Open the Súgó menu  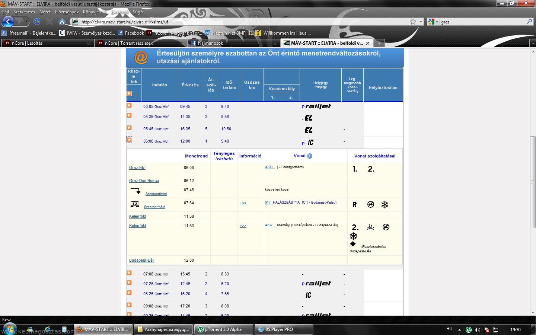tap(138, 12)
